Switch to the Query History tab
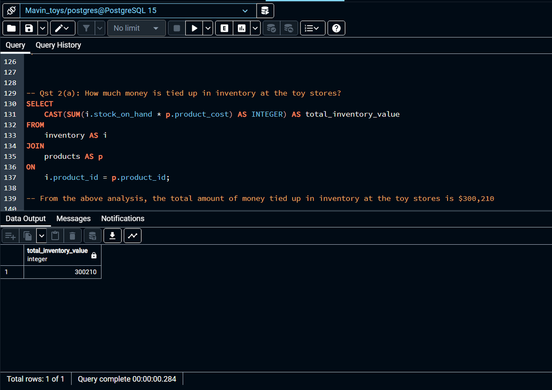This screenshot has height=390, width=552. 58,45
